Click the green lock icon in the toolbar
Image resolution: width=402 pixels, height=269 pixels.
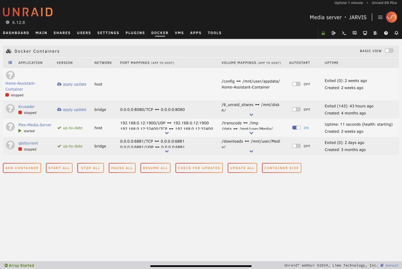tap(323, 33)
